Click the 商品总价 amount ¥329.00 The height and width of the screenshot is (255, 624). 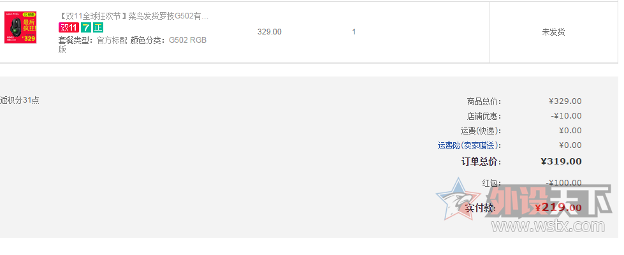point(565,101)
